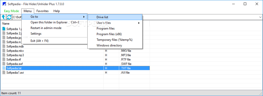Open the Help menu
The width and height of the screenshot is (263, 96).
[57, 11]
